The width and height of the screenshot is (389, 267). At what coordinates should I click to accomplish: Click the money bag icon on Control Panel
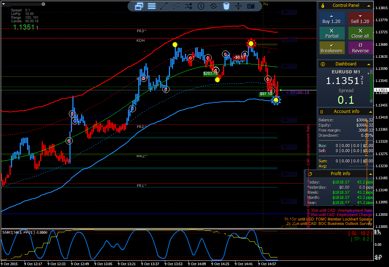pyautogui.click(x=323, y=6)
